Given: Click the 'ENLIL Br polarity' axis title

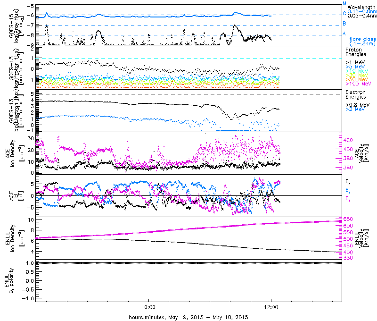Looking at the screenshot, I should (9, 281).
